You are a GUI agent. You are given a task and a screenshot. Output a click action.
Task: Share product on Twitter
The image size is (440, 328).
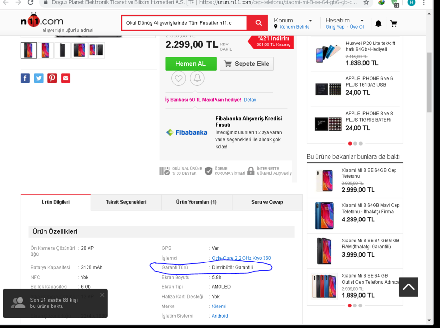click(39, 78)
